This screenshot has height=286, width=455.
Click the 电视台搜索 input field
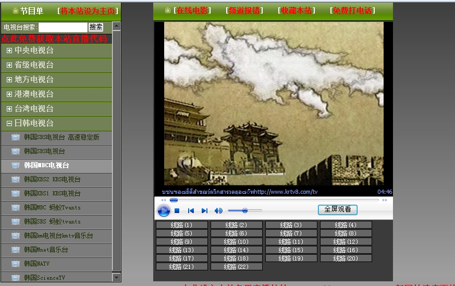pyautogui.click(x=63, y=27)
